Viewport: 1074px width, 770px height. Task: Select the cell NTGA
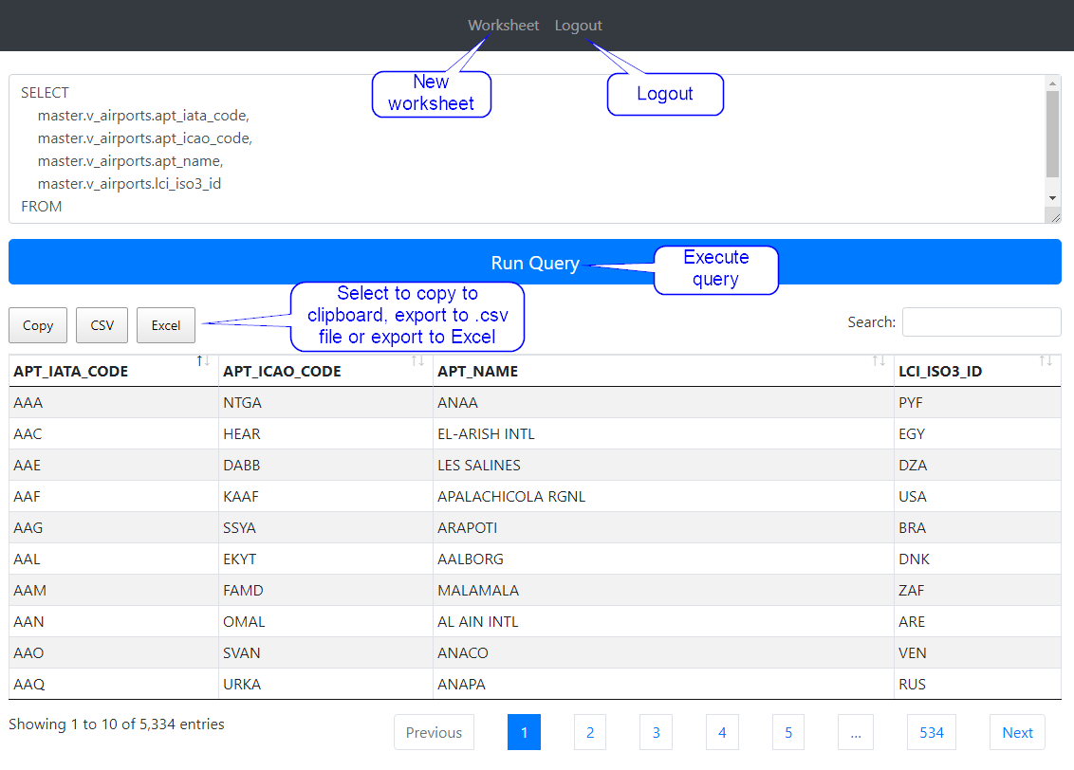(x=325, y=402)
